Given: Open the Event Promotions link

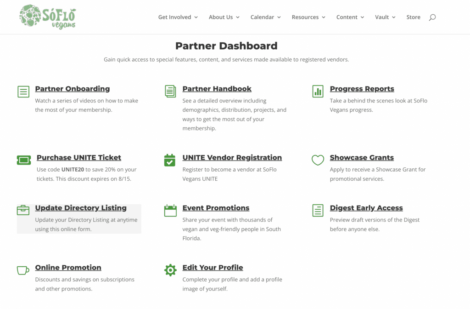Looking at the screenshot, I should point(216,208).
